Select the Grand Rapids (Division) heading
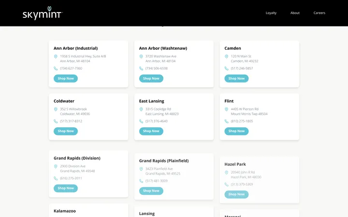 click(x=77, y=158)
